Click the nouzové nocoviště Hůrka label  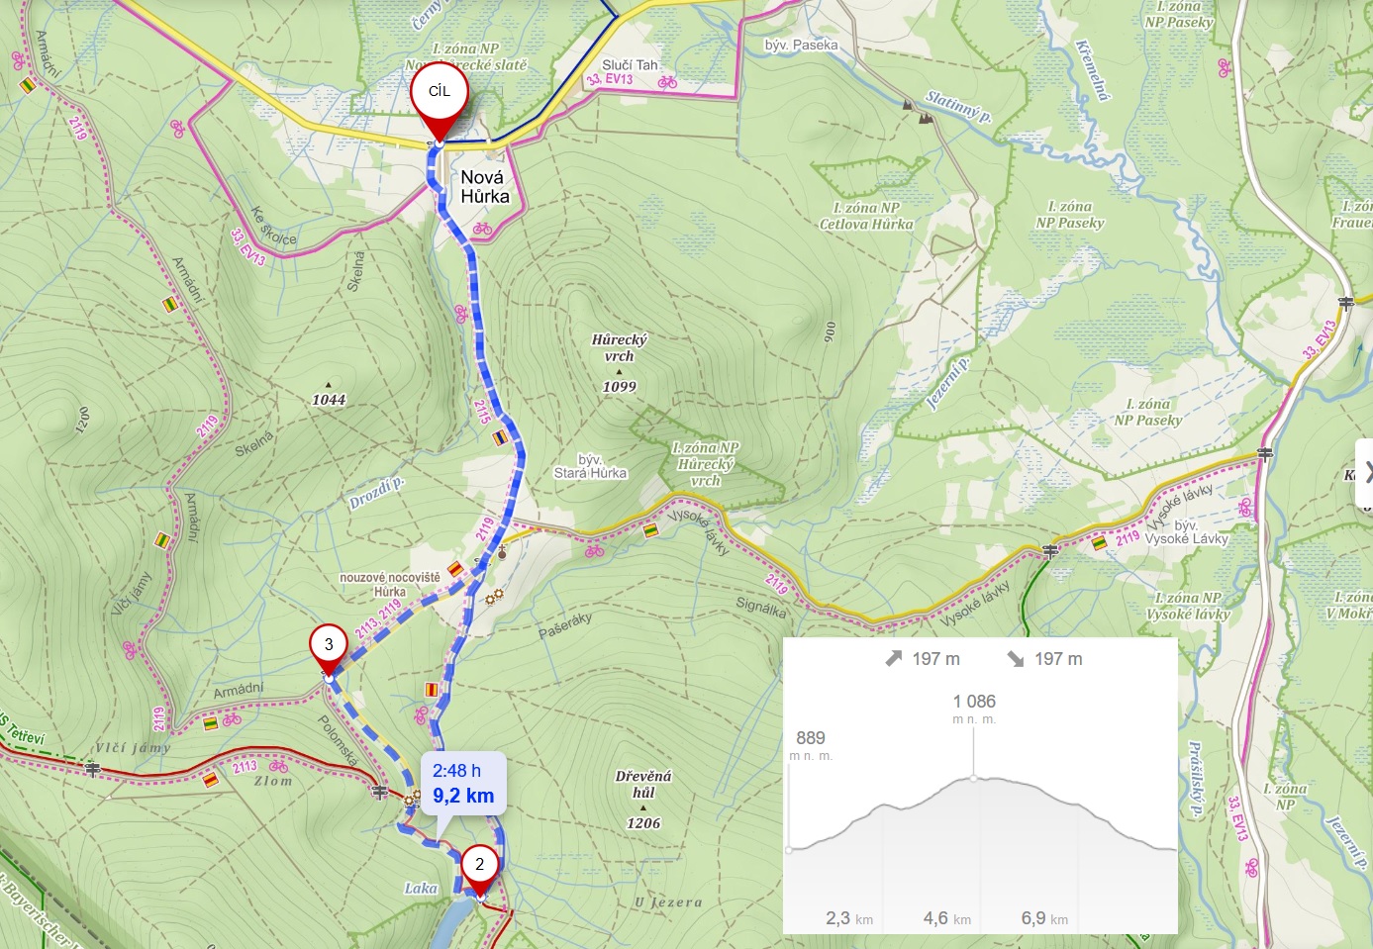tap(389, 585)
